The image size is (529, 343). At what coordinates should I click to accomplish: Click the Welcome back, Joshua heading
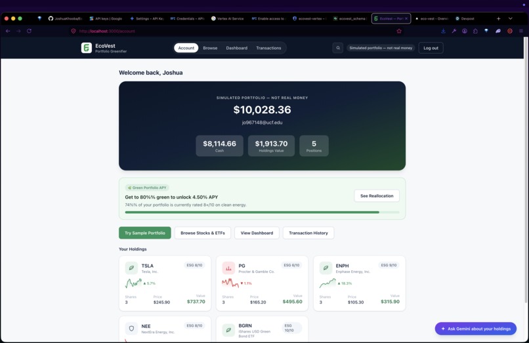(151, 73)
